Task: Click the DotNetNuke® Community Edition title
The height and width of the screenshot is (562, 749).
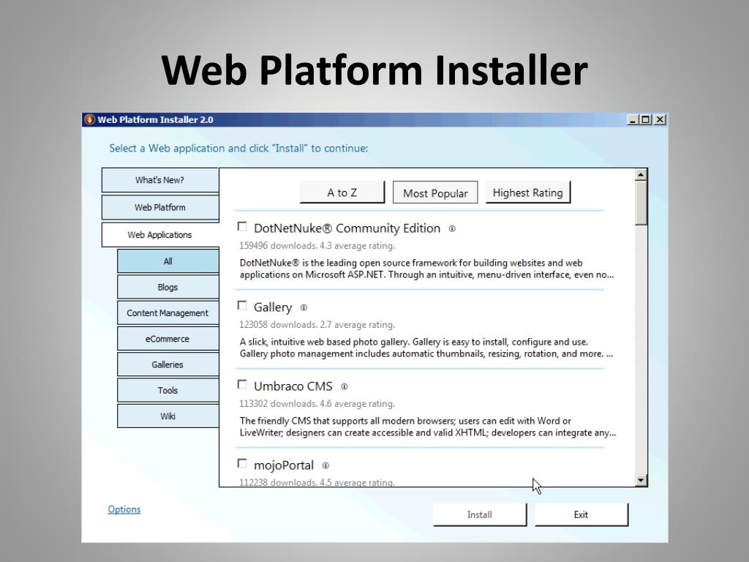Action: pos(347,228)
